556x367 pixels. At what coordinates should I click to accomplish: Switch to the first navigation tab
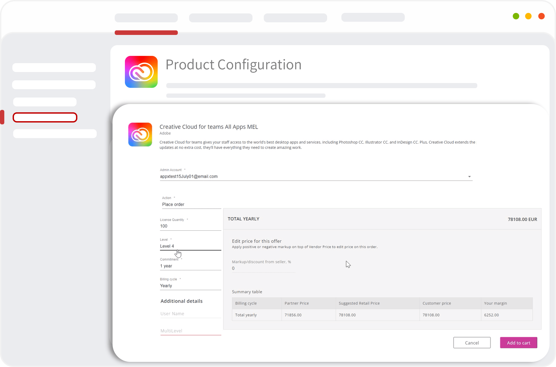pyautogui.click(x=146, y=18)
